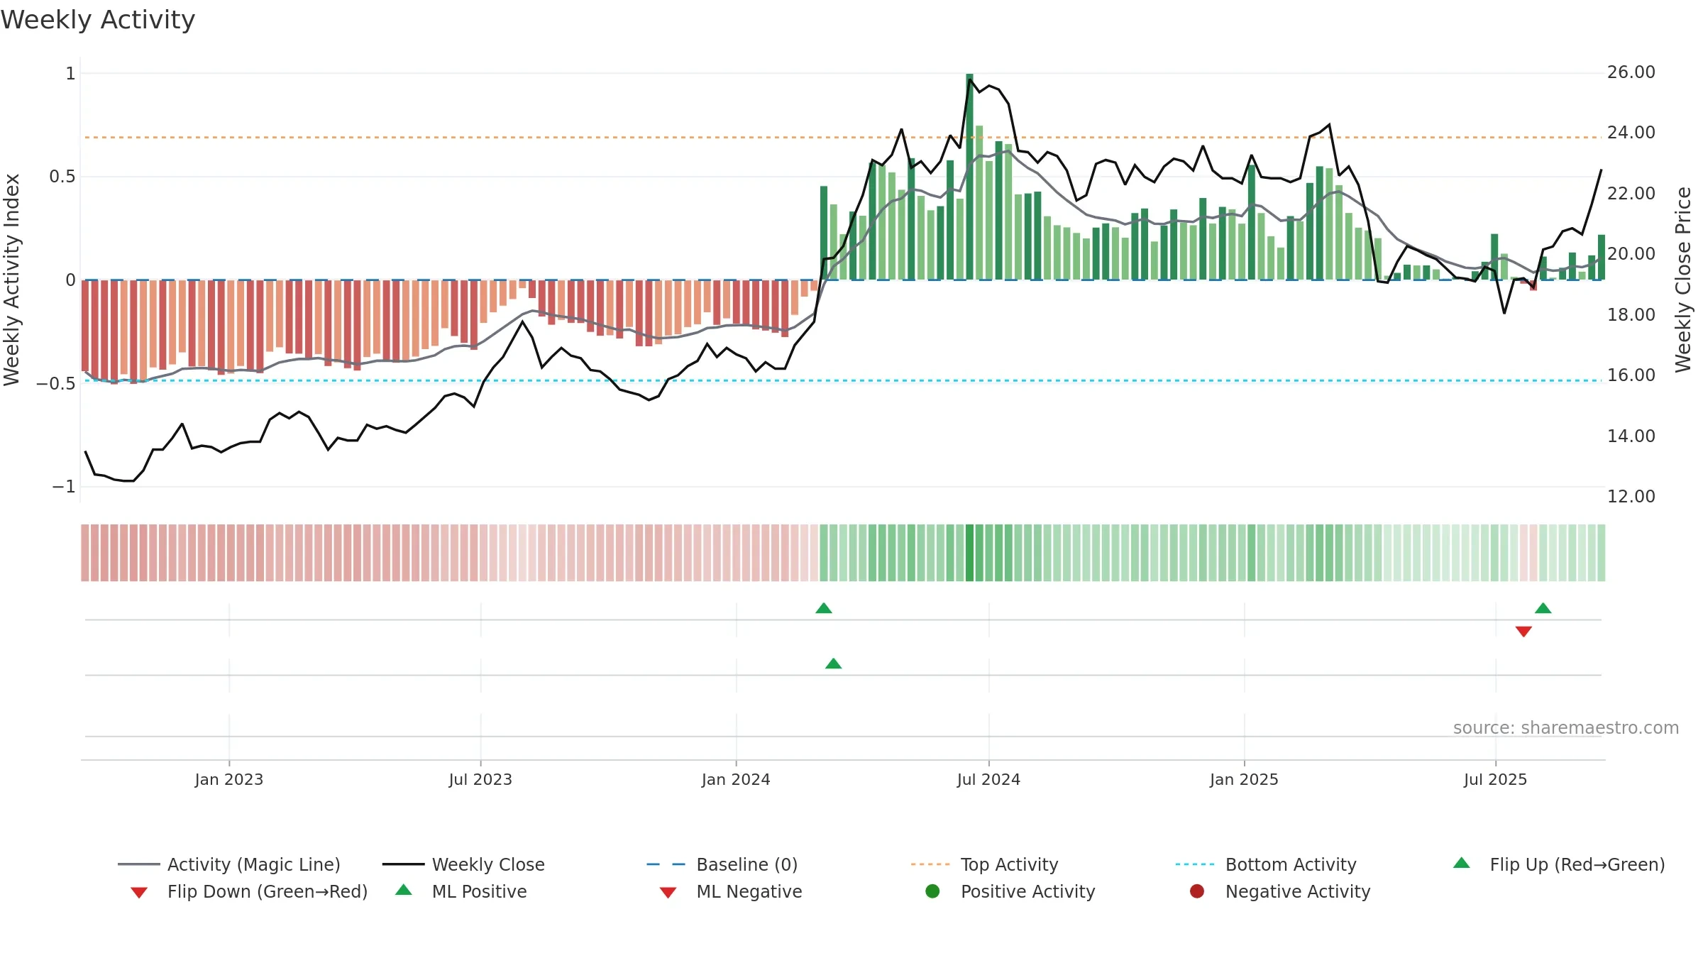Click the red Flip Down marker after Jul 2025

pos(1523,632)
